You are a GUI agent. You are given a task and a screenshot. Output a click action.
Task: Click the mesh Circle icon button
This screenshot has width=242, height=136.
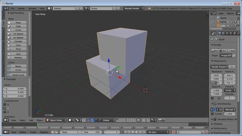9,30
